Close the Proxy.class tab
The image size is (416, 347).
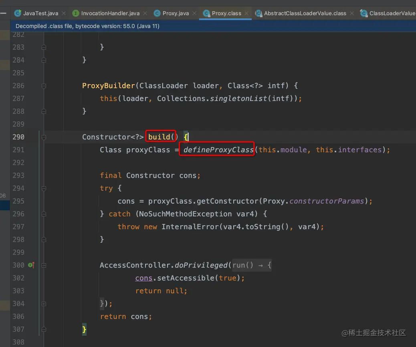[247, 13]
